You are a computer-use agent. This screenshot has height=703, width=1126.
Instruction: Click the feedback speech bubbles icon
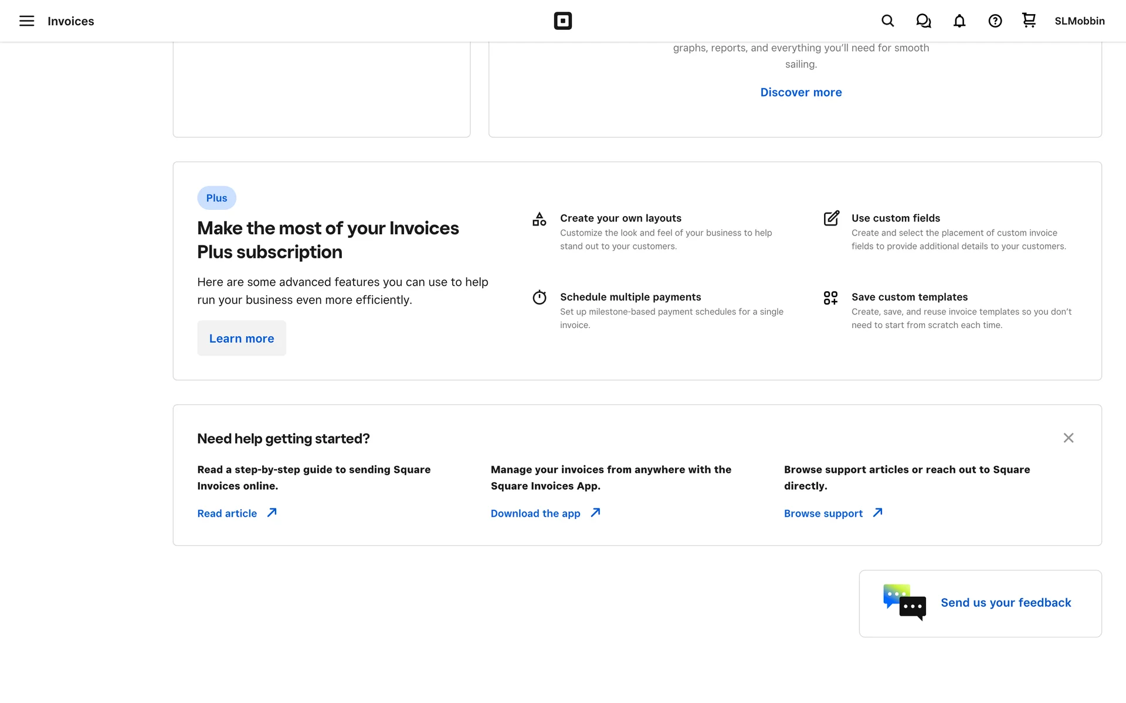(x=904, y=602)
